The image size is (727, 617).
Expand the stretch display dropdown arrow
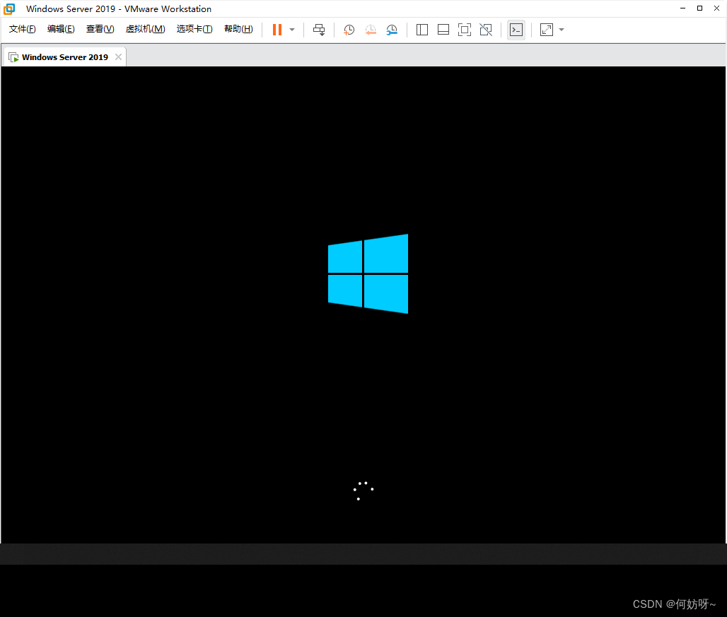point(562,30)
